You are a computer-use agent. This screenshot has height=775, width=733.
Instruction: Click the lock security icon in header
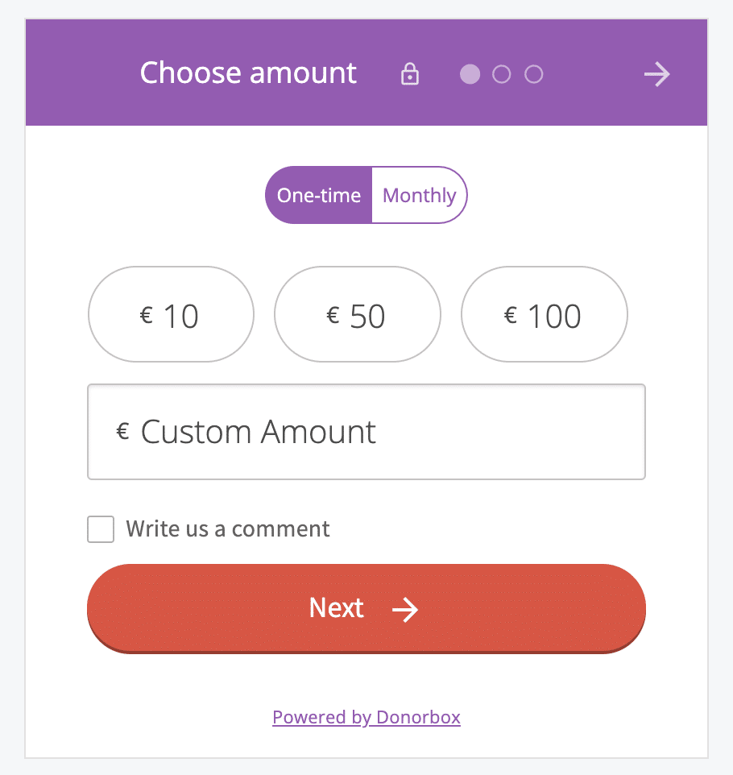(410, 75)
